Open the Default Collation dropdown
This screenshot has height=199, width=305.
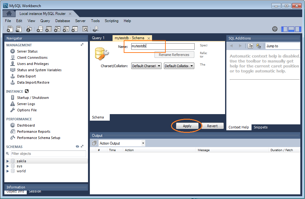pyautogui.click(x=179, y=66)
